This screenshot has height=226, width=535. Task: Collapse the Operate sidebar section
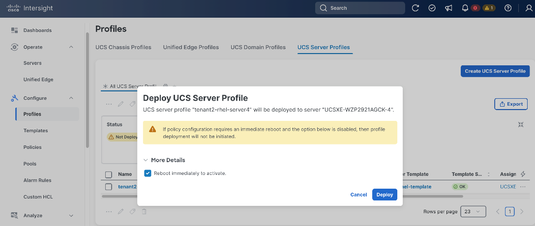tap(71, 47)
